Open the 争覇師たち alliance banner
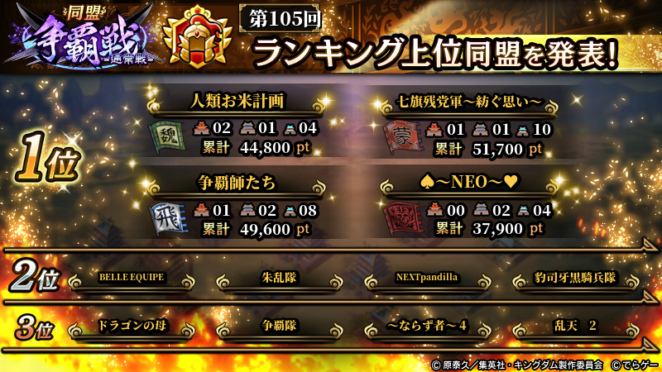Viewport: 662px width, 372px height. click(237, 185)
